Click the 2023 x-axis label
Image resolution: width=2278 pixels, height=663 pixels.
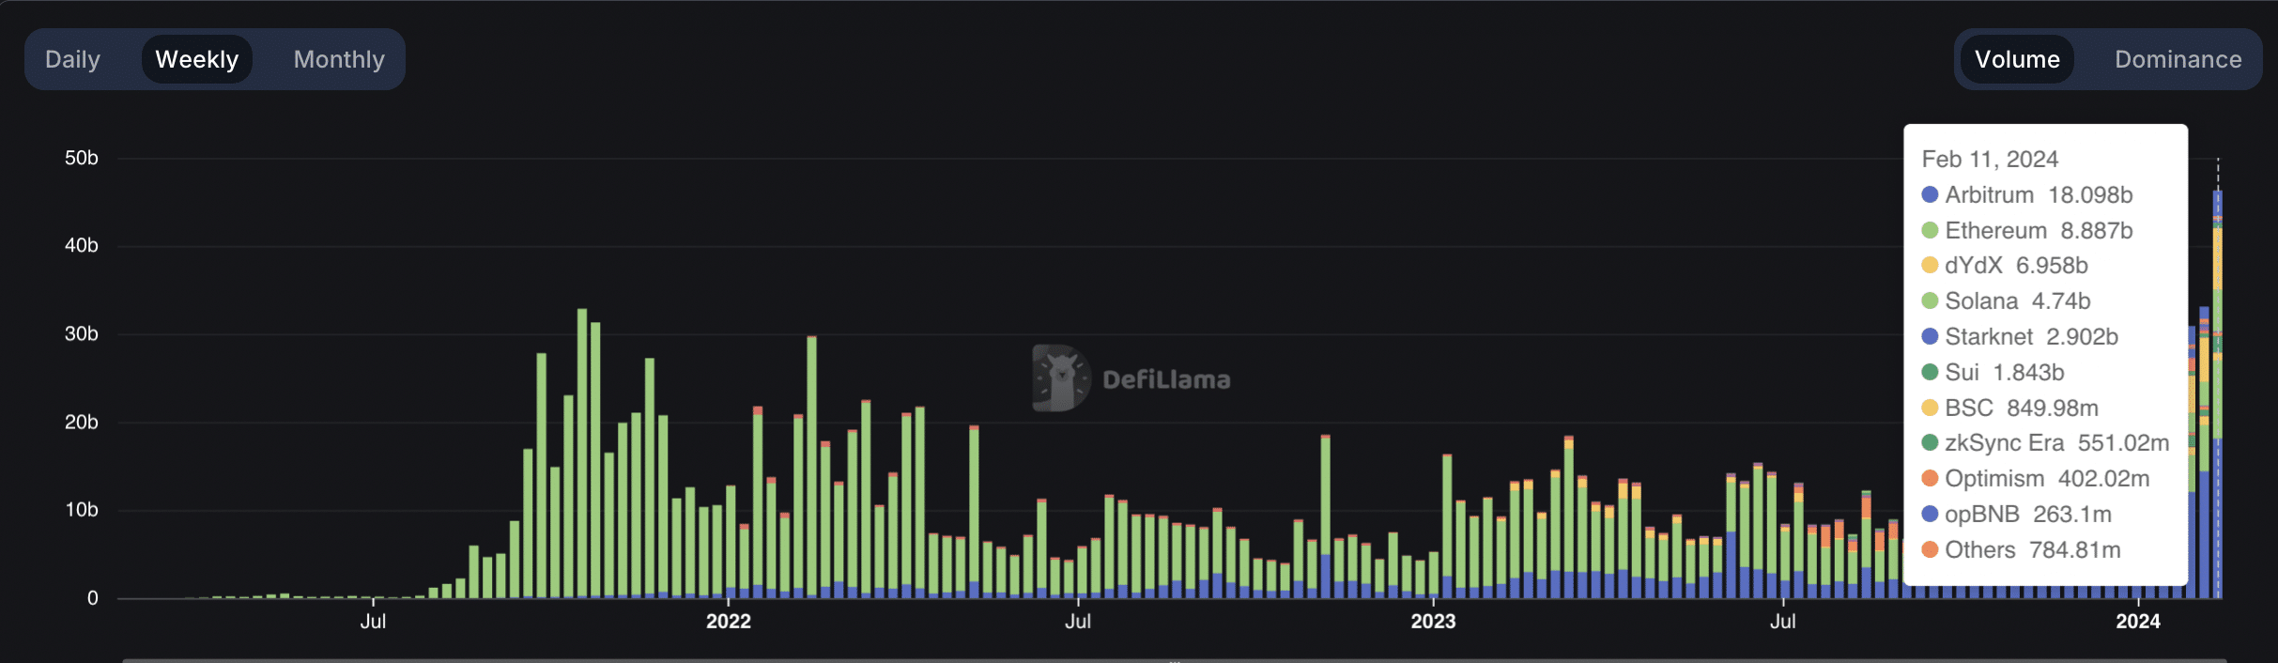[1433, 621]
